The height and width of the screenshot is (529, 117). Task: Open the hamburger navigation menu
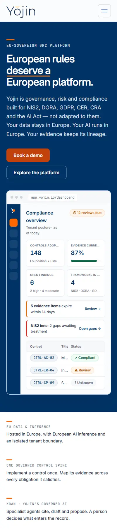tap(104, 11)
